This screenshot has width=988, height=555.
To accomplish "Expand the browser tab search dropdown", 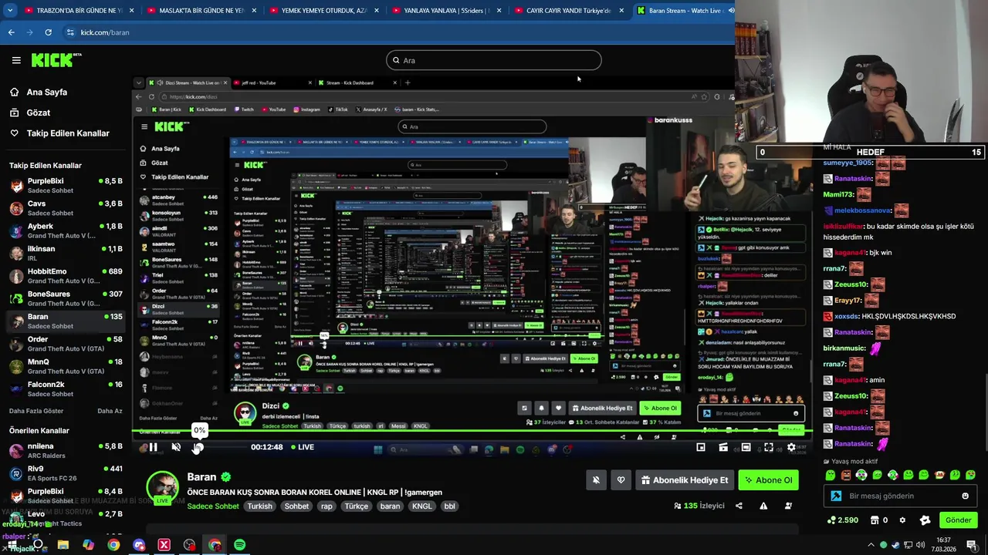I will 10,11.
